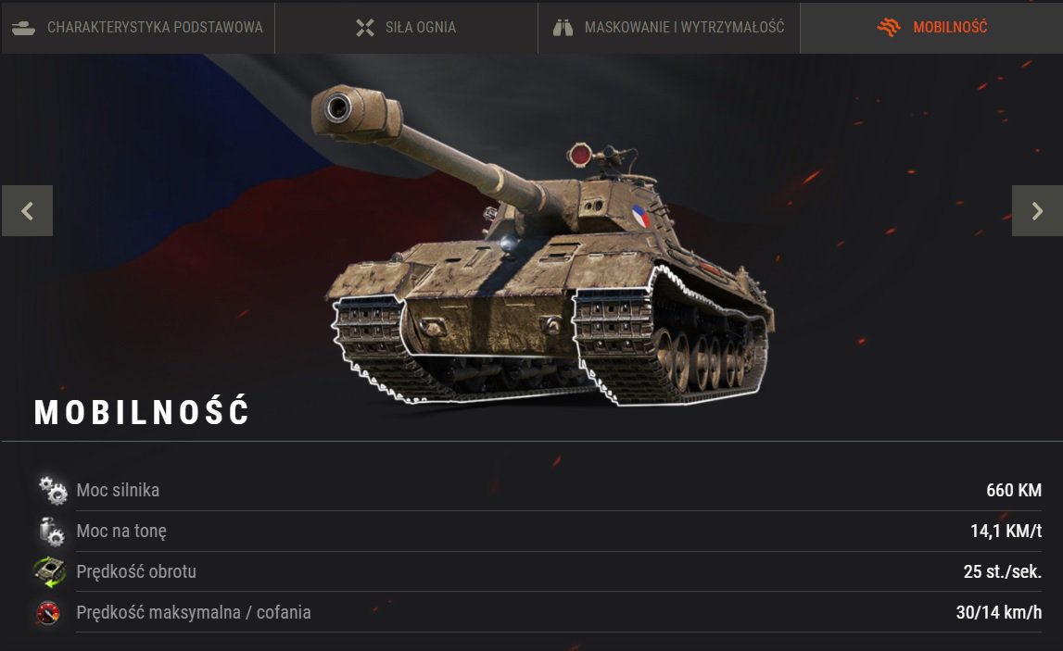Click the 30/14 km/h speed value
Screen dimensions: 1063x651
point(999,612)
